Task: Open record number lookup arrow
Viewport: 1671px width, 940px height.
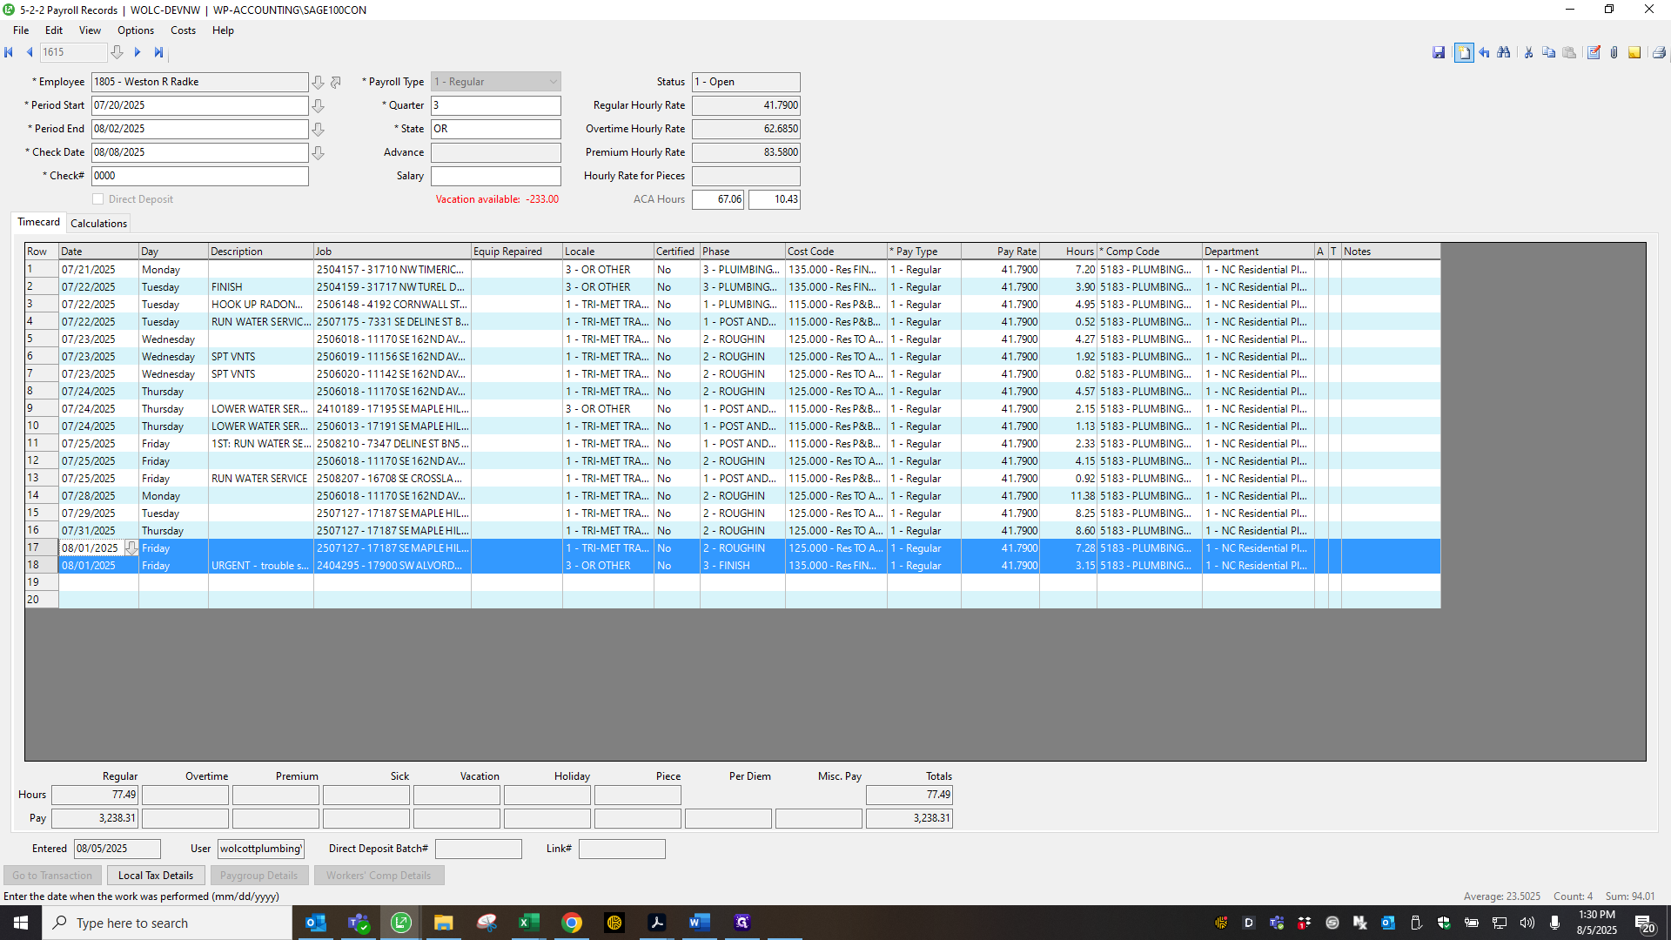Action: coord(117,52)
